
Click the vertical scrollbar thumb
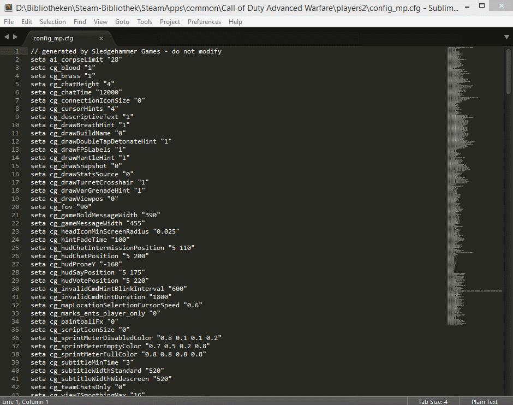click(x=508, y=72)
